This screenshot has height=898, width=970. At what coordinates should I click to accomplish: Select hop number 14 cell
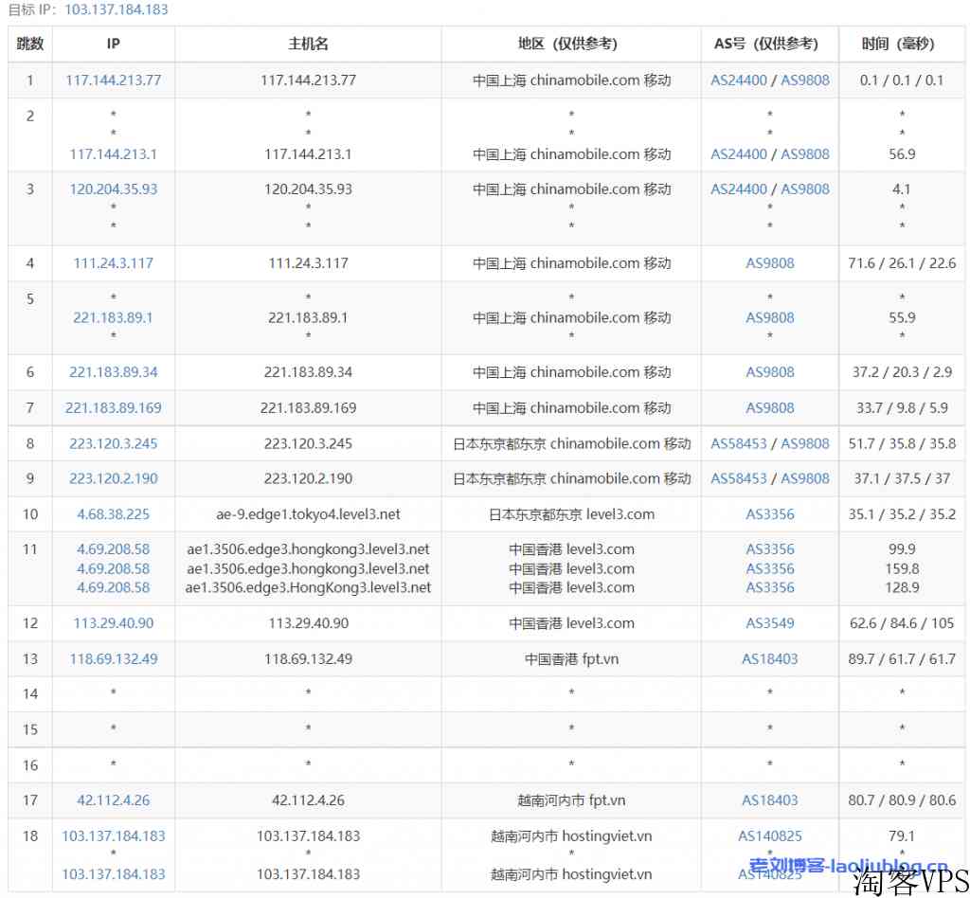[29, 694]
